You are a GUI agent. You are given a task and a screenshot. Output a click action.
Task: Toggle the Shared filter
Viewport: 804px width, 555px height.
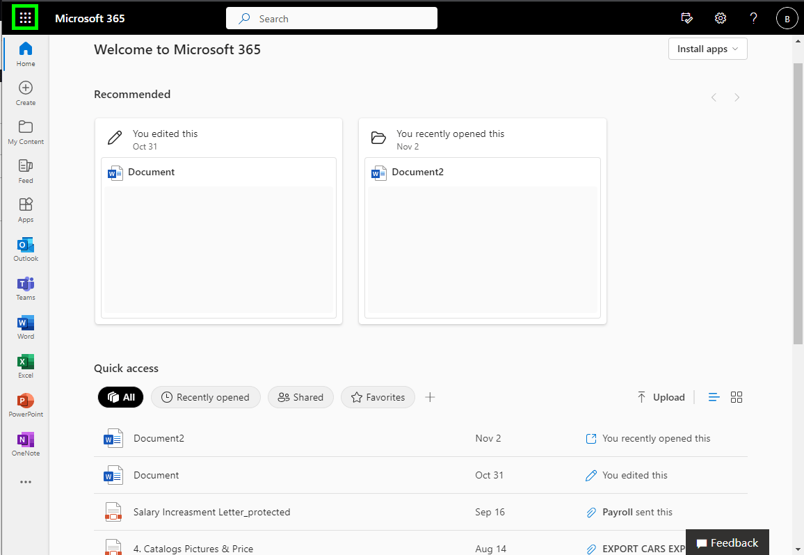[x=300, y=396]
